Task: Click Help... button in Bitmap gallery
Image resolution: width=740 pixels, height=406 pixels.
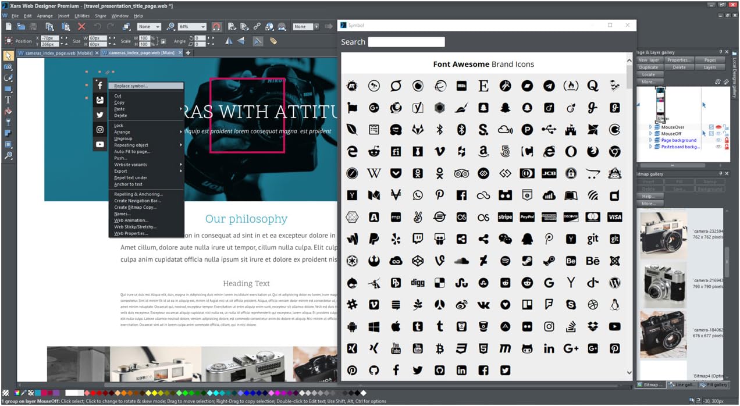Action: pyautogui.click(x=649, y=196)
